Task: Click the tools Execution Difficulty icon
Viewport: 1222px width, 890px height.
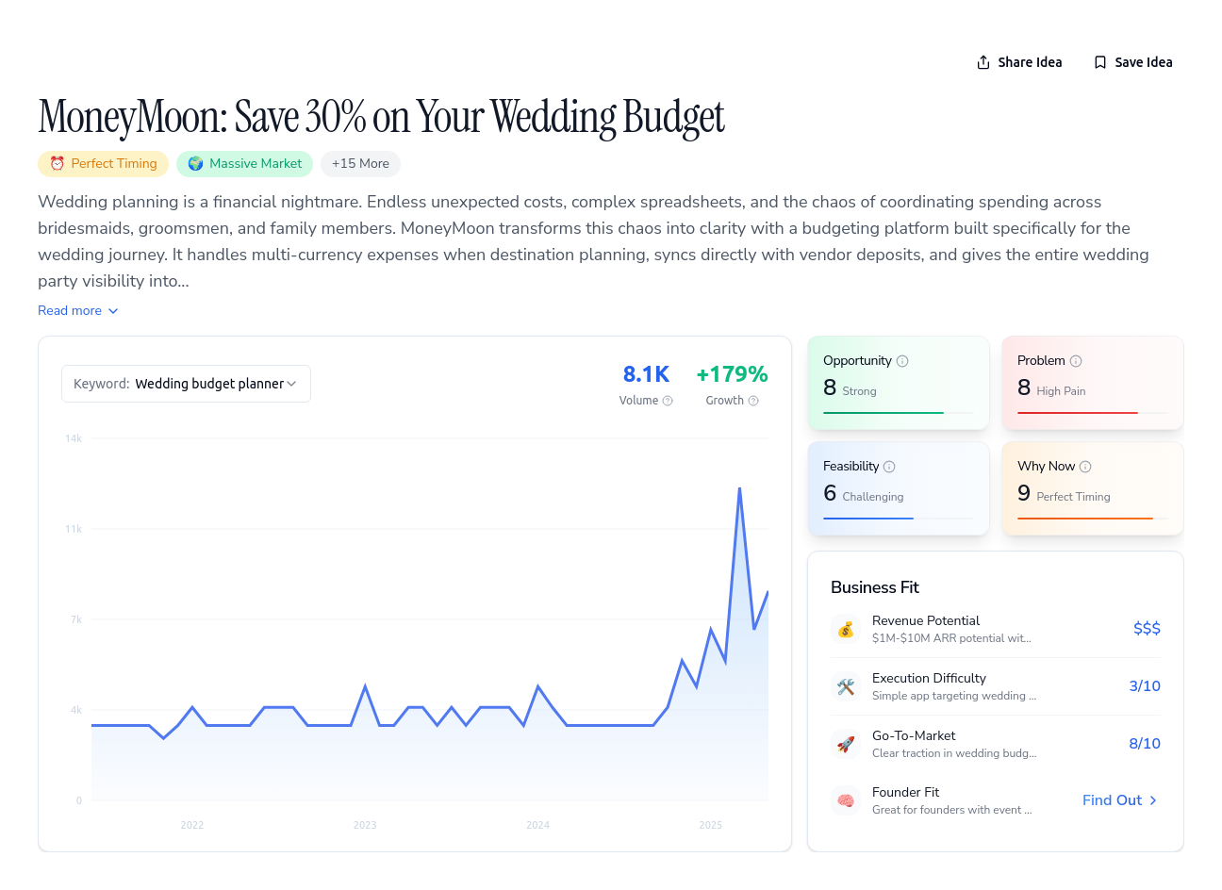Action: point(846,686)
